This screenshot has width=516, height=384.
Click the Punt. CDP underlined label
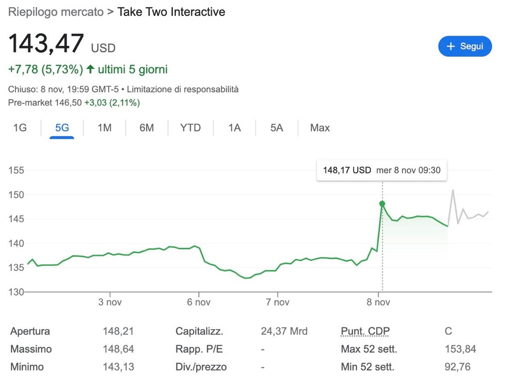tap(365, 331)
